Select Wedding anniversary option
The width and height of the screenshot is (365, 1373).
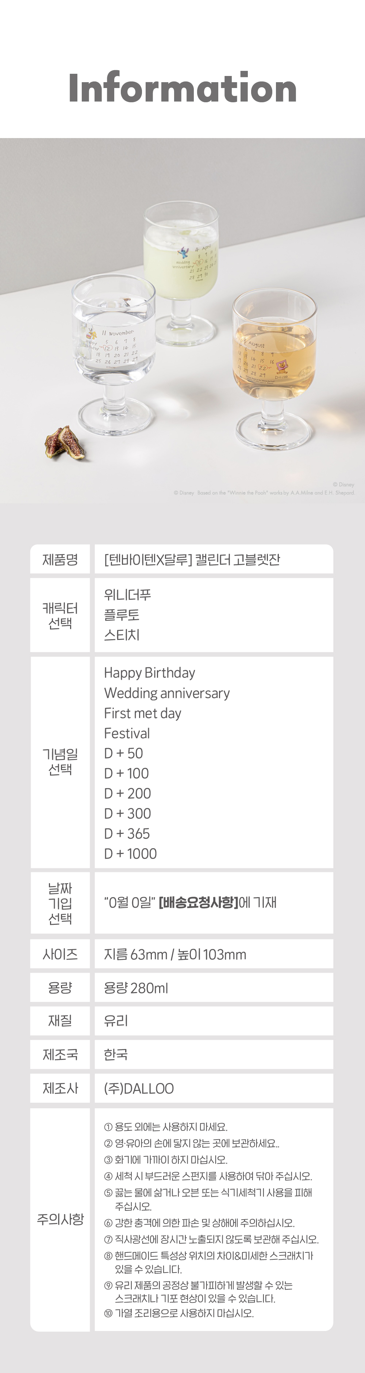click(x=167, y=693)
